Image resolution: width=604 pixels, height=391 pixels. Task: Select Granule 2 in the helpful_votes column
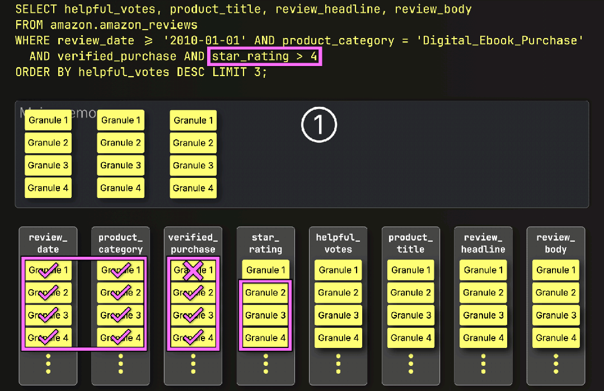338,293
